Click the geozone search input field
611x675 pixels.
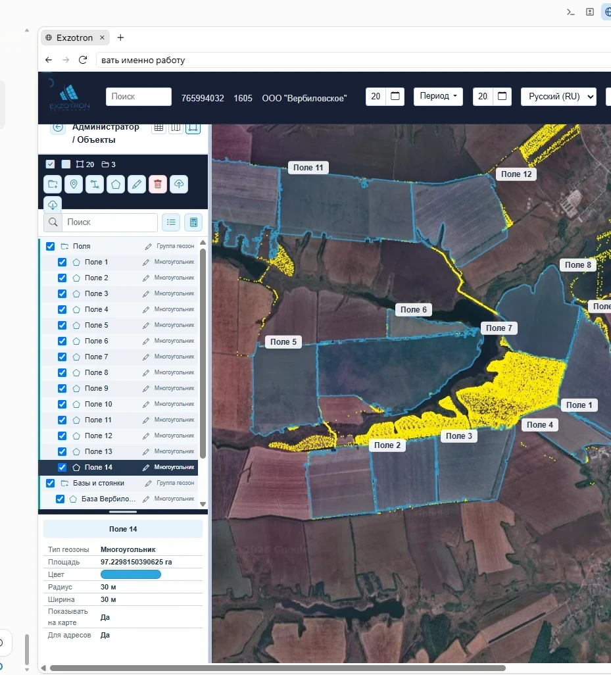coord(110,222)
